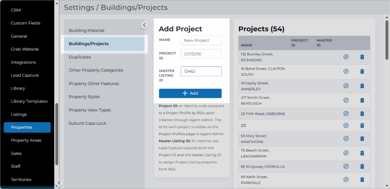Edit the 85 Kingsway, CRONULLA project
Viewport: 390px width, 189px height.
click(x=346, y=166)
